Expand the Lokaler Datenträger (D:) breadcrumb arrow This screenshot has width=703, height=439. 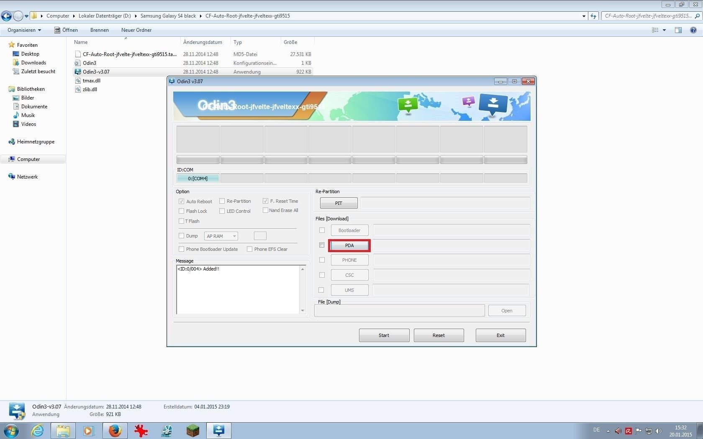pyautogui.click(x=136, y=16)
